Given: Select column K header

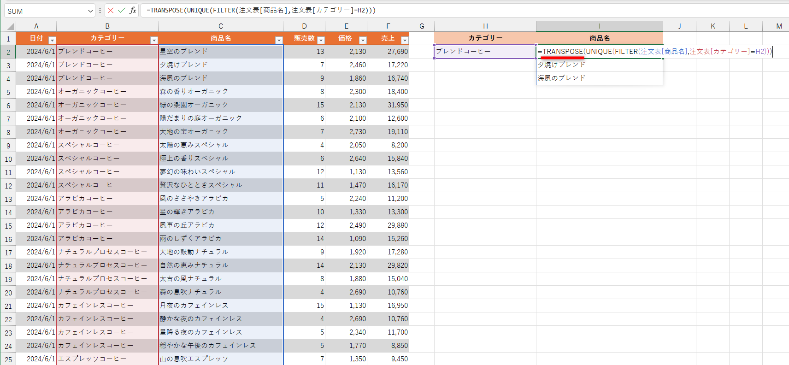Looking at the screenshot, I should tap(713, 26).
